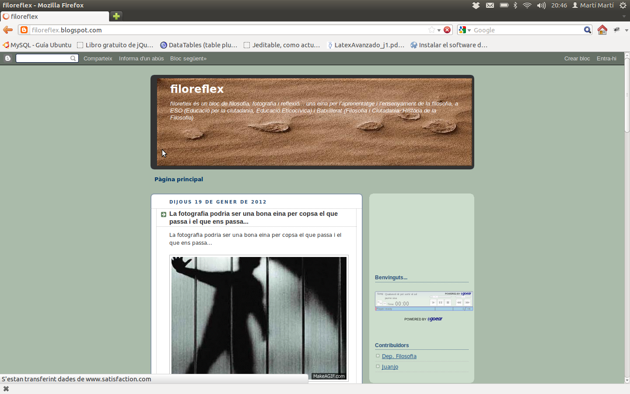Click the Blogger navbar search field
Image resolution: width=630 pixels, height=394 pixels.
43,58
